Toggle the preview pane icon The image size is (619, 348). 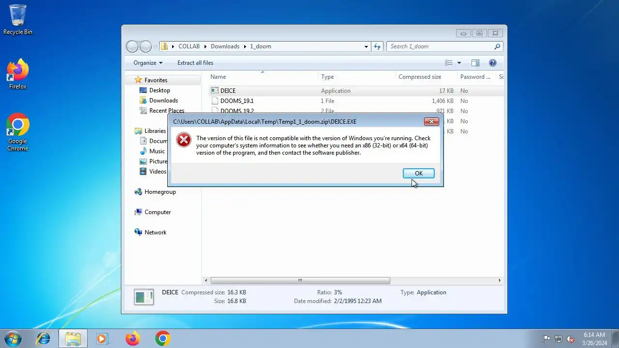(475, 63)
